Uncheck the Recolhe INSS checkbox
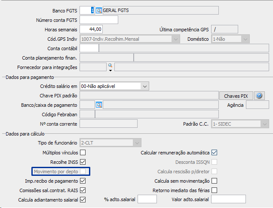Image resolution: width=273 pixels, height=208 pixels. coord(83,162)
